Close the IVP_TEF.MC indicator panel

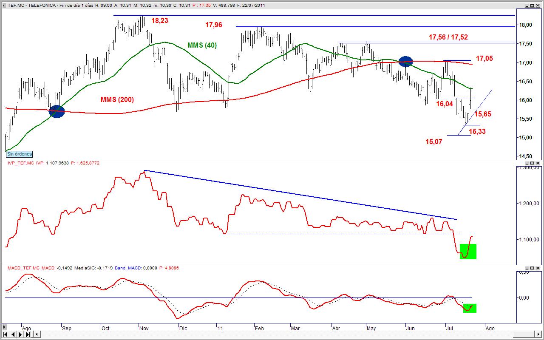click(538, 163)
